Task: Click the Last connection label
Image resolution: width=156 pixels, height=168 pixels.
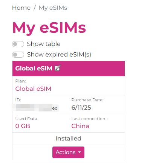Action: pos(89,119)
